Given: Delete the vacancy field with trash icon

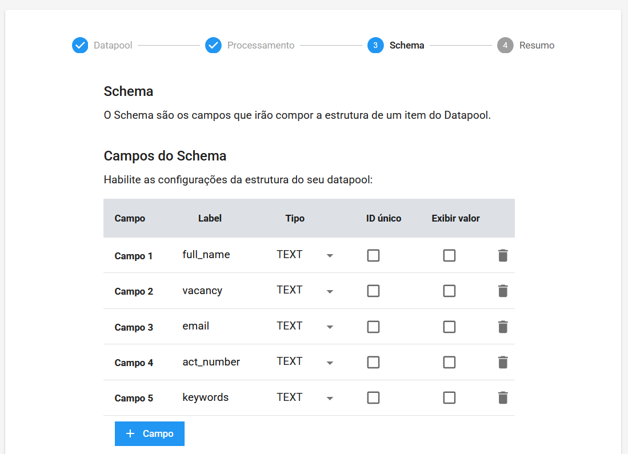Looking at the screenshot, I should (502, 291).
